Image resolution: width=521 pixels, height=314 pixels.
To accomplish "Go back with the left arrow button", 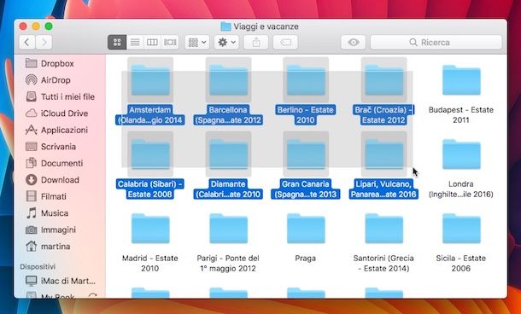I will pyautogui.click(x=27, y=42).
